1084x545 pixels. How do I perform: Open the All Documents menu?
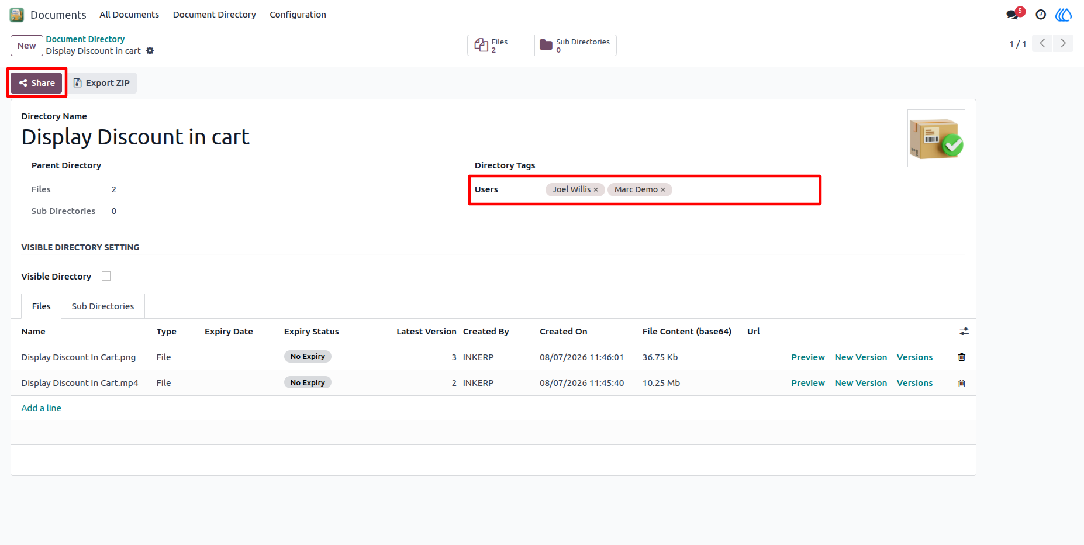pos(129,15)
